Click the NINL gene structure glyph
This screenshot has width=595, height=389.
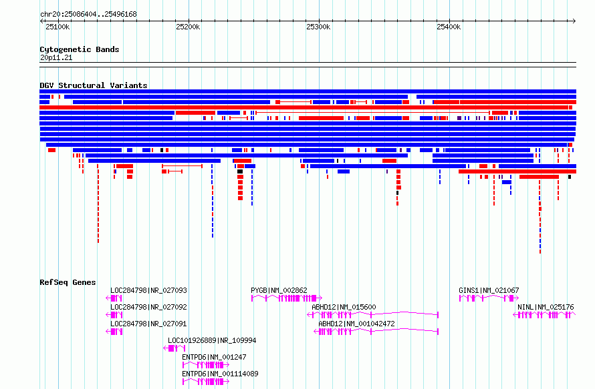tap(545, 315)
